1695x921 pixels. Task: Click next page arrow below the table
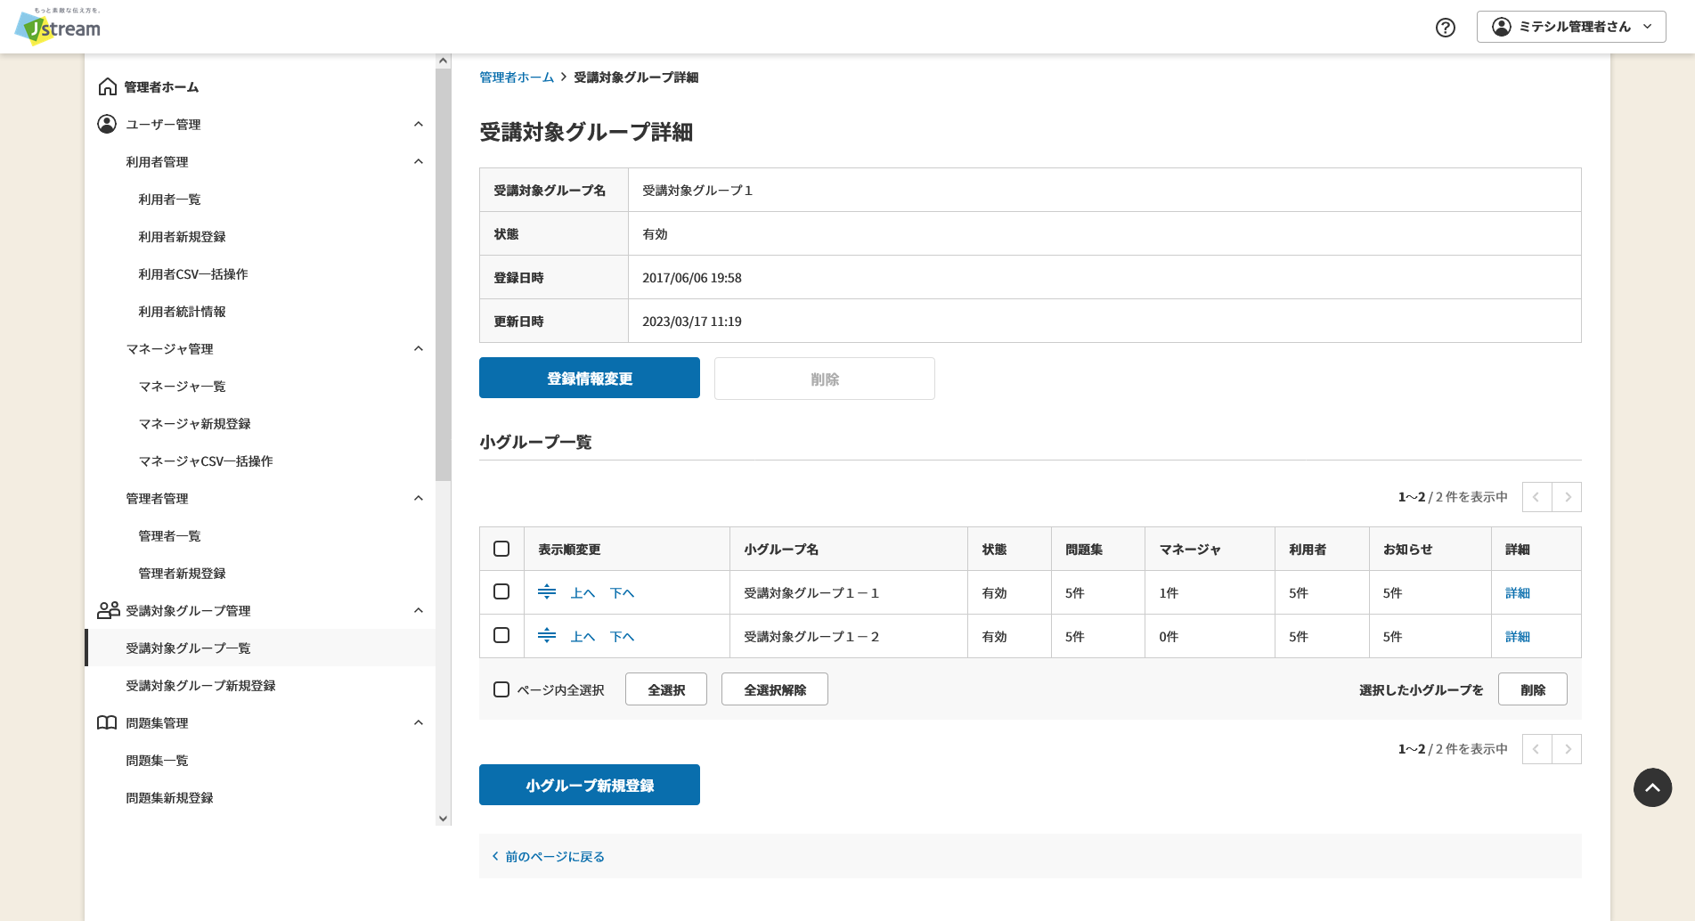click(1567, 749)
